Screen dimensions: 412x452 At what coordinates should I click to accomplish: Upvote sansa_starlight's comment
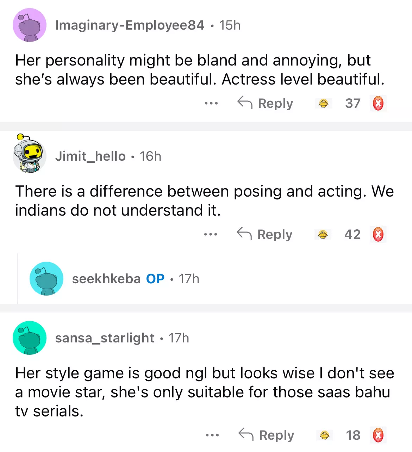pyautogui.click(x=324, y=435)
